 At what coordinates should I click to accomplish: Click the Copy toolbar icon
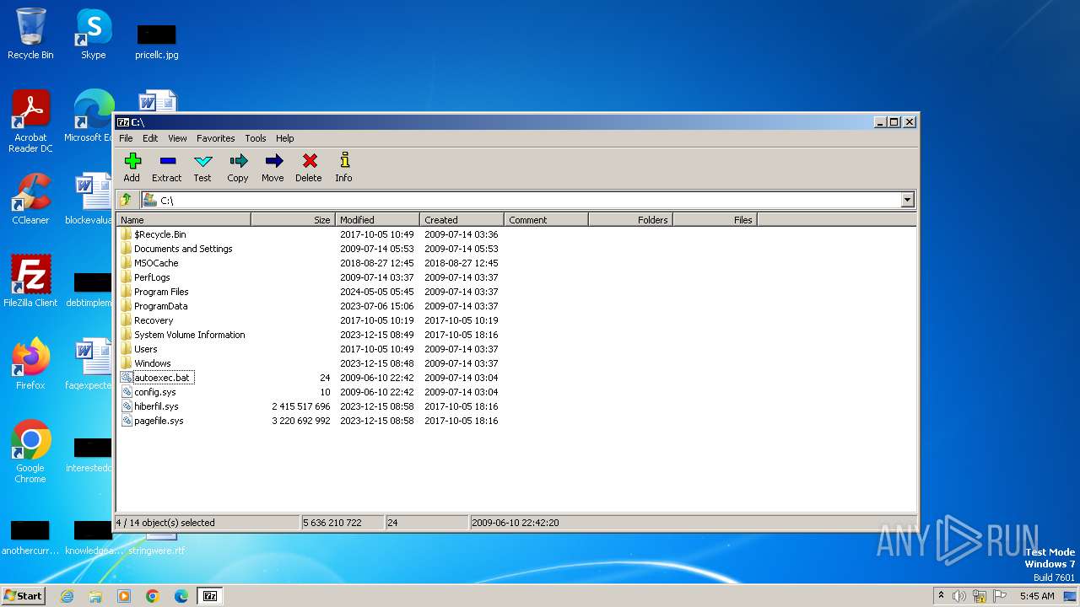[238, 167]
